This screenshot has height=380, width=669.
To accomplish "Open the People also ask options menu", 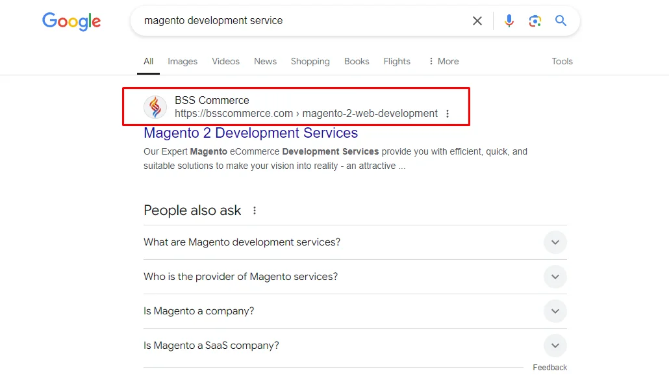I will pyautogui.click(x=255, y=210).
